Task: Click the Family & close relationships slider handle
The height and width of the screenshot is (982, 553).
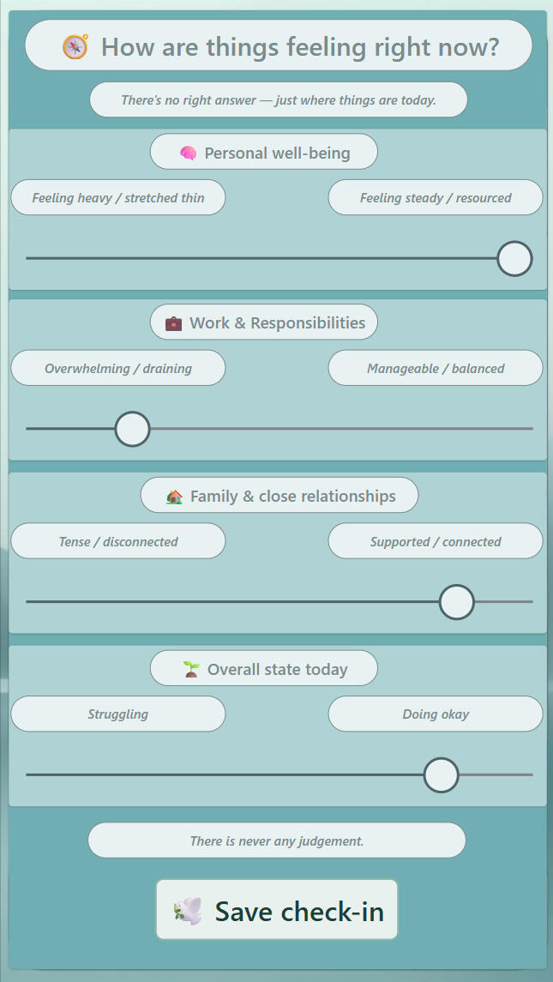Action: pyautogui.click(x=456, y=602)
